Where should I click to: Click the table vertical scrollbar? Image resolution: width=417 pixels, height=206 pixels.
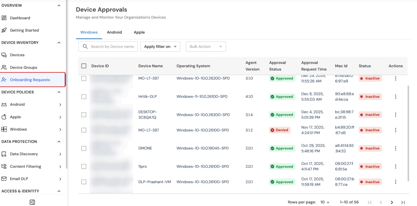(x=408, y=133)
